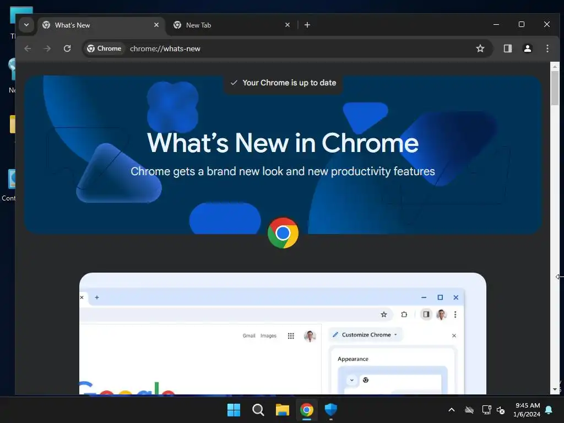
Task: Click the page scrollbar down arrow
Action: (x=555, y=389)
